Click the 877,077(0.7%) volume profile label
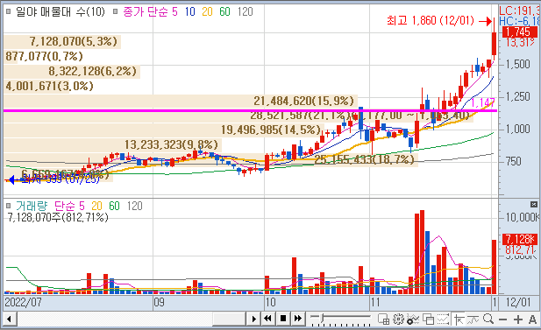The height and width of the screenshot is (330, 541). click(x=44, y=56)
